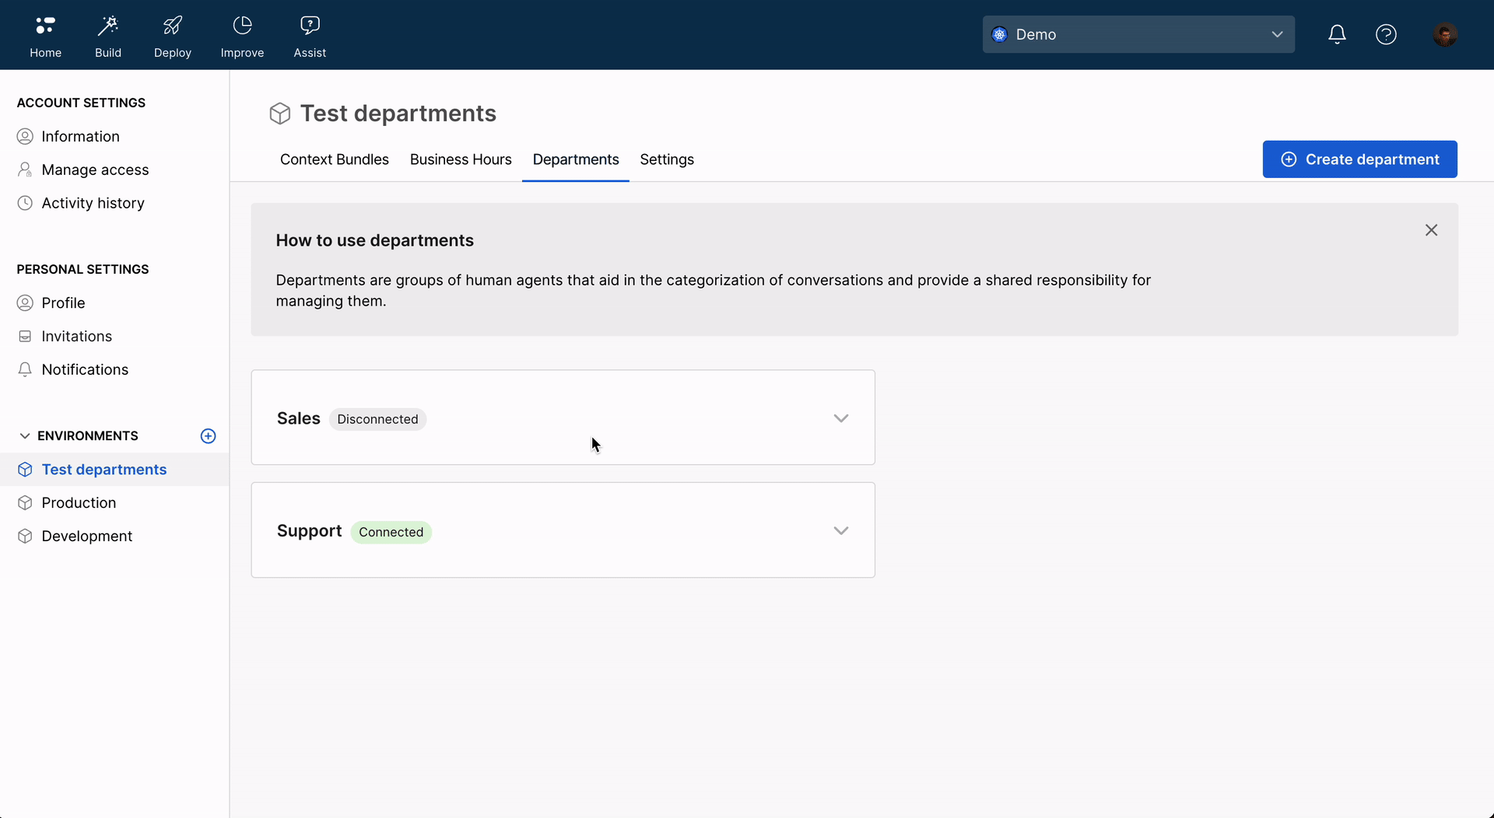Click the Create department button

tap(1359, 159)
